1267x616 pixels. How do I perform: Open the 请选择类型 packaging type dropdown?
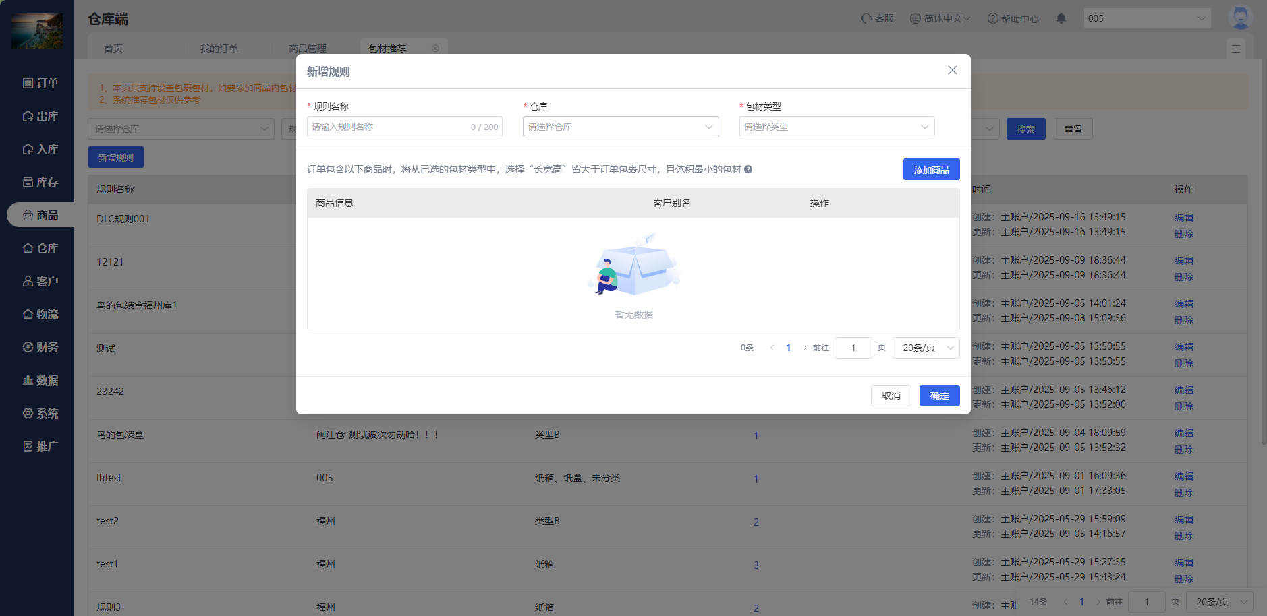(x=836, y=127)
